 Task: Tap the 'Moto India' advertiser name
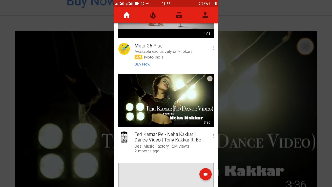tap(154, 57)
